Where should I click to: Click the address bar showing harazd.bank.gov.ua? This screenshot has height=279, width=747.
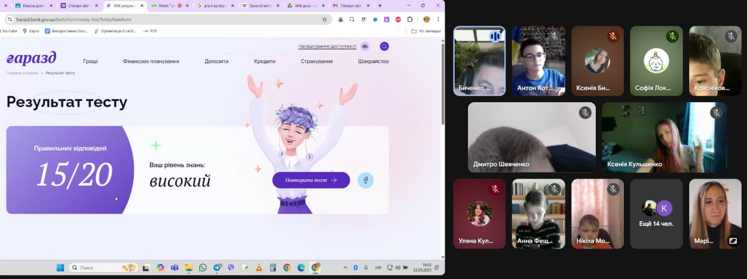pos(163,19)
